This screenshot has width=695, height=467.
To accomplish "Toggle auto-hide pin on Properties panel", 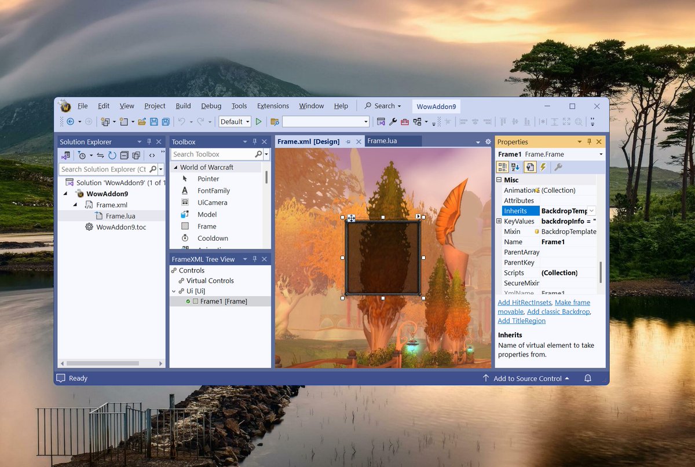I will pos(589,142).
